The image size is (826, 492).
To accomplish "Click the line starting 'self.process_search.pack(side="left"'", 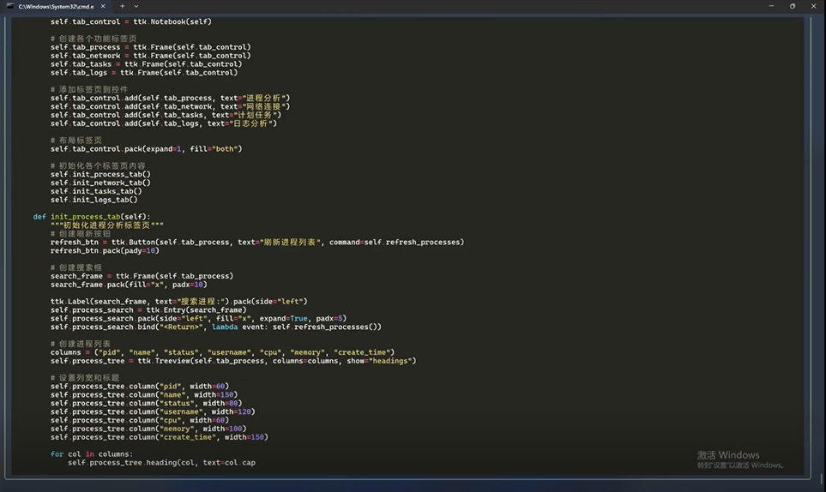I will click(199, 318).
